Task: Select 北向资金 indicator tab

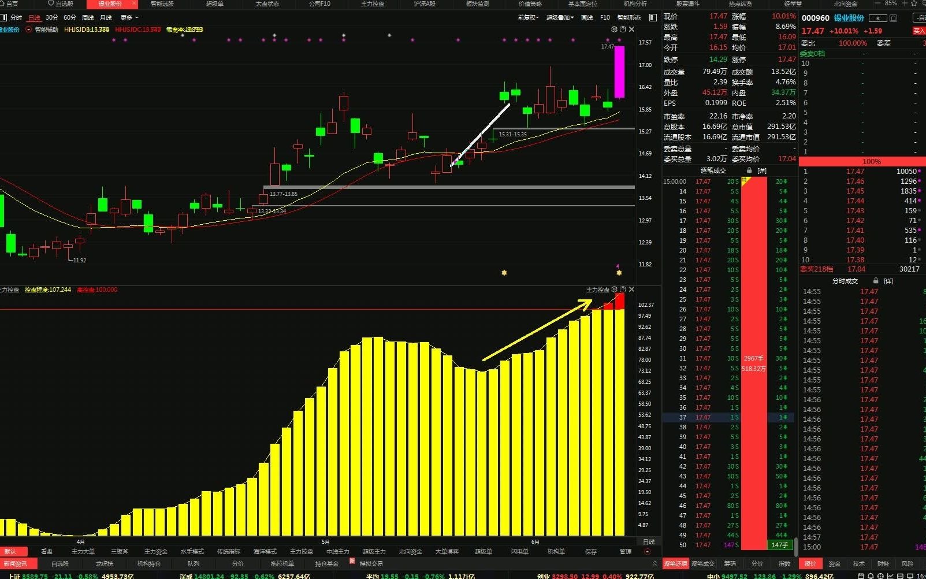Action: 410,551
